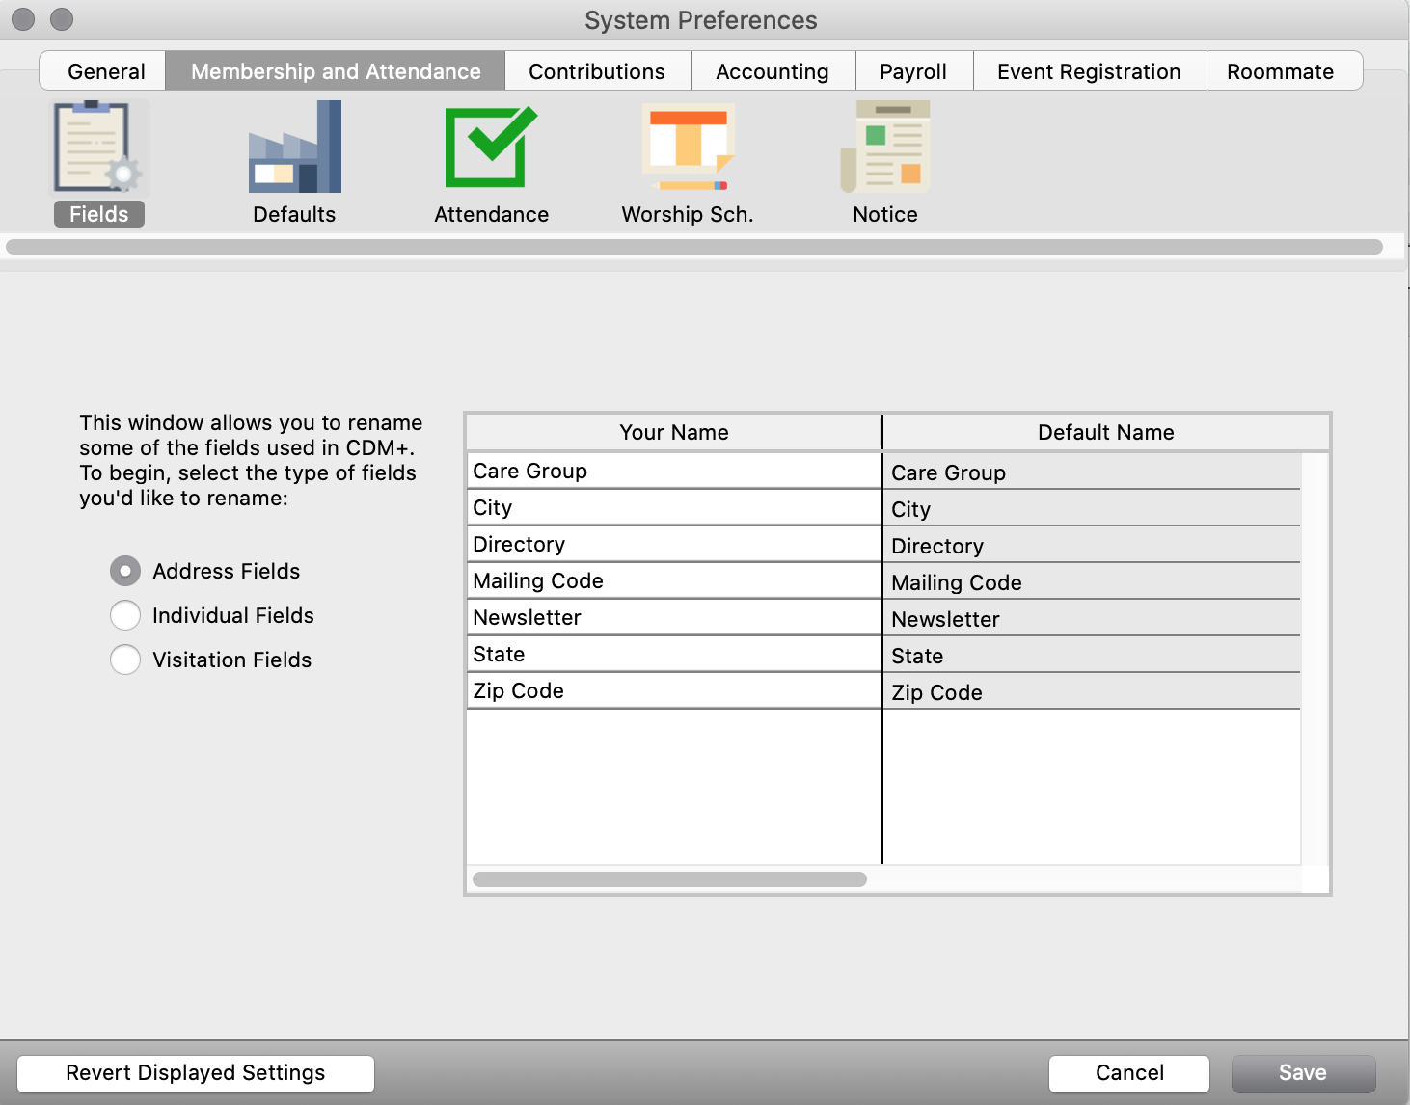Go to the Payroll tab
Image resolution: width=1410 pixels, height=1105 pixels.
(912, 71)
